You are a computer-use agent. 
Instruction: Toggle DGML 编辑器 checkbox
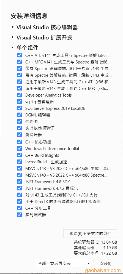20,115
